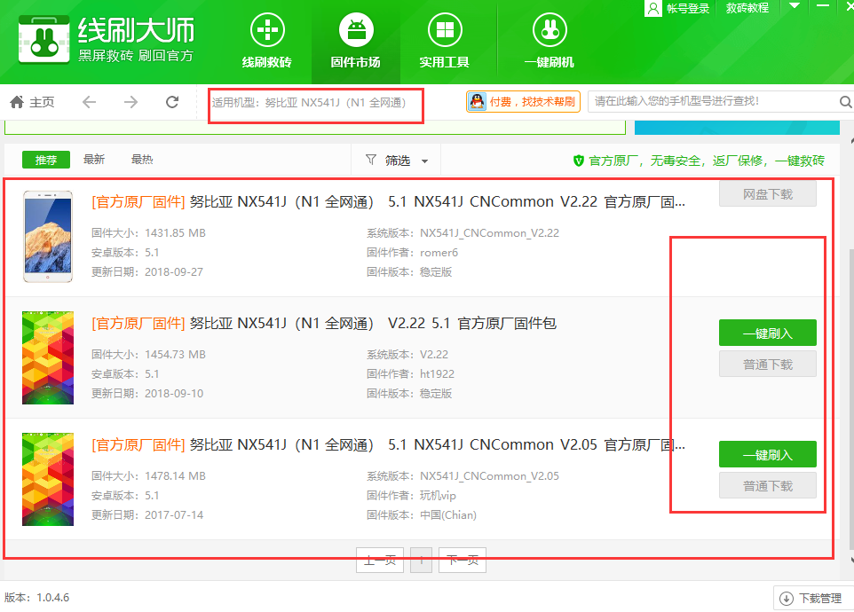Open thumbnail of the V2.22 5.1 官方原厂固件包
Image resolution: width=854 pixels, height=612 pixels.
(x=48, y=357)
